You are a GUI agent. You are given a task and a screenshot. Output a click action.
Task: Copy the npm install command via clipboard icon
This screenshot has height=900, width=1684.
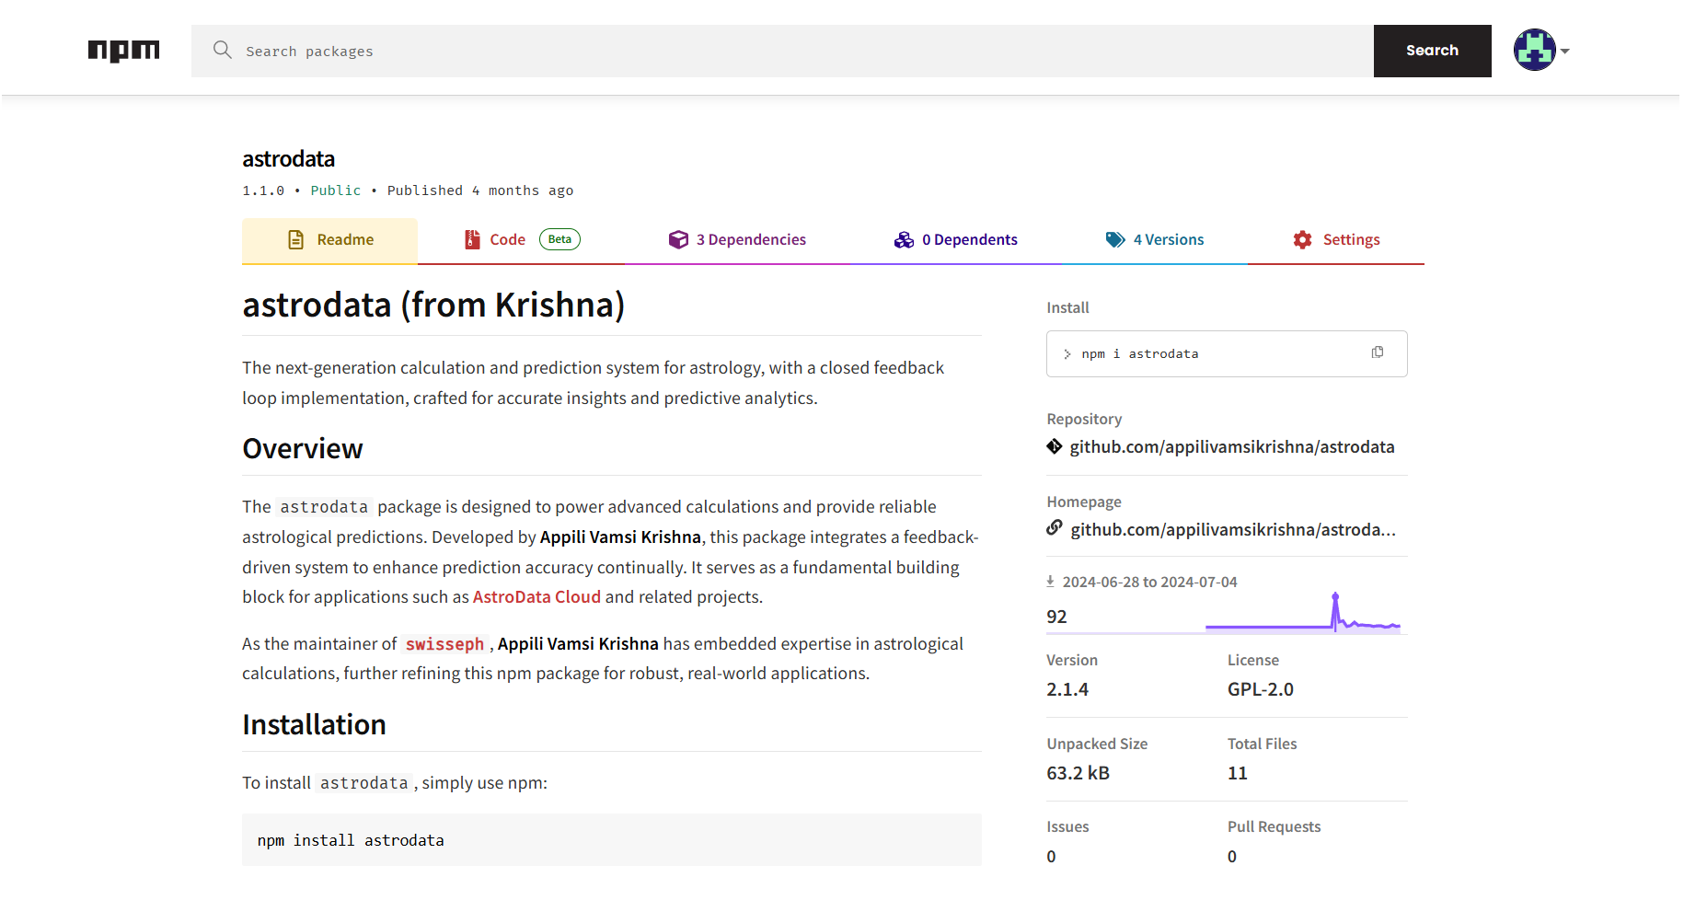click(1377, 352)
